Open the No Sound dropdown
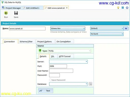This screenshot has height=97, width=130. tap(107, 34)
